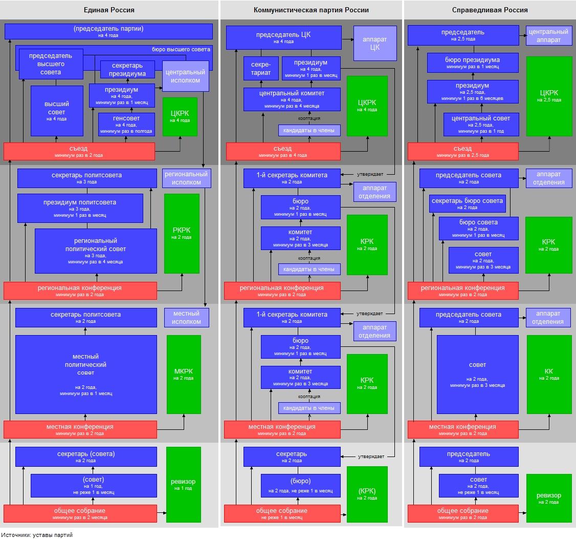Click the ревизор на 2 года box
This screenshot has height=539, width=576.
click(x=549, y=498)
